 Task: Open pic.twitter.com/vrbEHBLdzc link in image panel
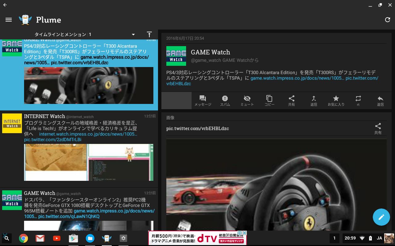pos(197,129)
